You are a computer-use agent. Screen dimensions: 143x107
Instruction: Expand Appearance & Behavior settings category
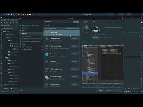click(x=21, y=25)
